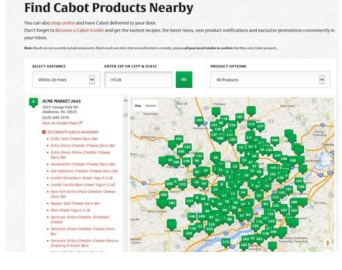Click map marker number 132
Image resolution: width=342 pixels, height=270 pixels.
tap(183, 185)
